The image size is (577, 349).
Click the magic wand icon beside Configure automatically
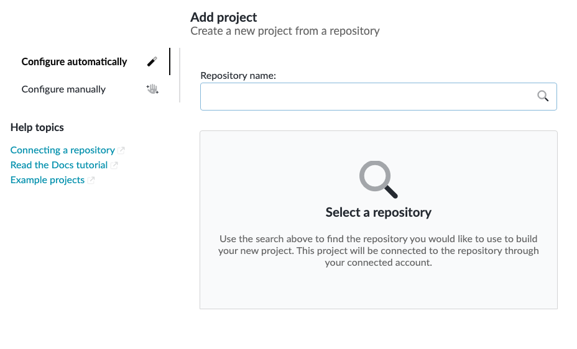152,61
